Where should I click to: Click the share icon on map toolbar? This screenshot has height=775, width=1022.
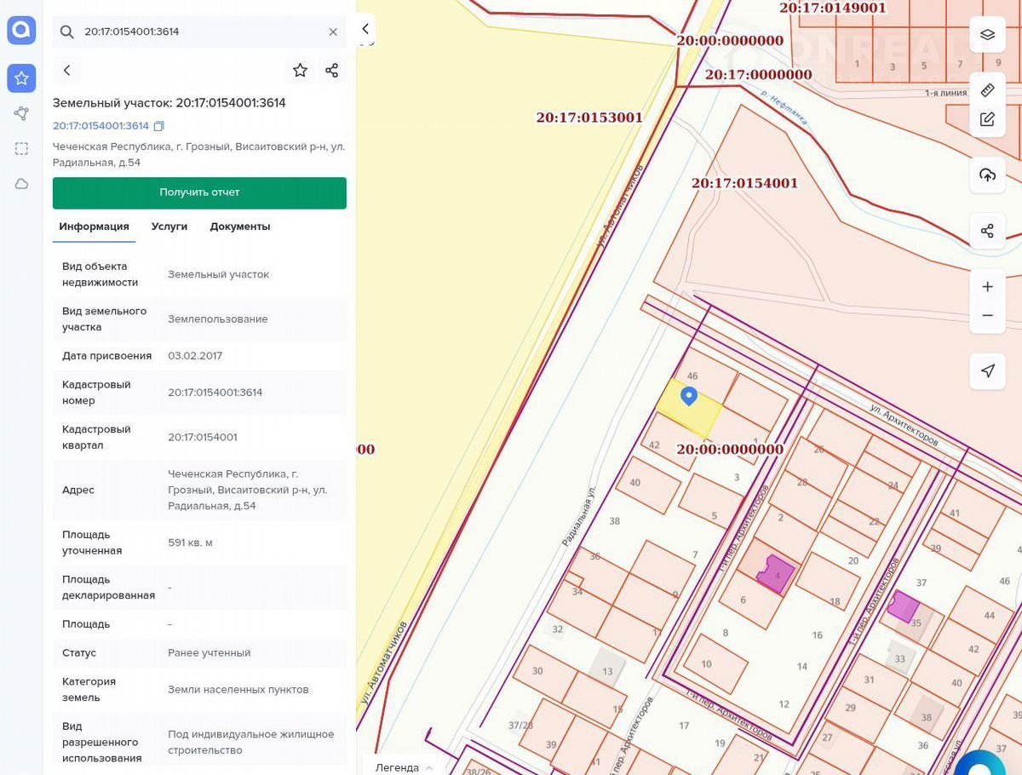point(987,231)
